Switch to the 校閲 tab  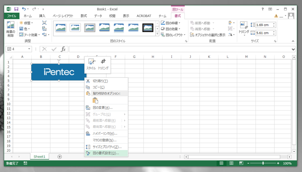click(112, 16)
